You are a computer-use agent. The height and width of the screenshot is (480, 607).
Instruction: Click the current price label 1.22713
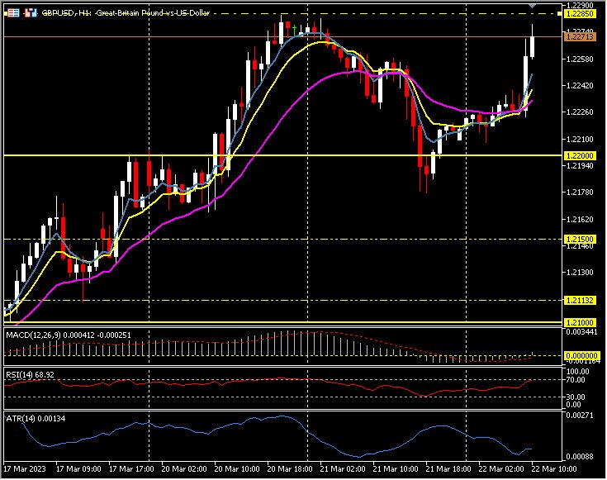[581, 37]
